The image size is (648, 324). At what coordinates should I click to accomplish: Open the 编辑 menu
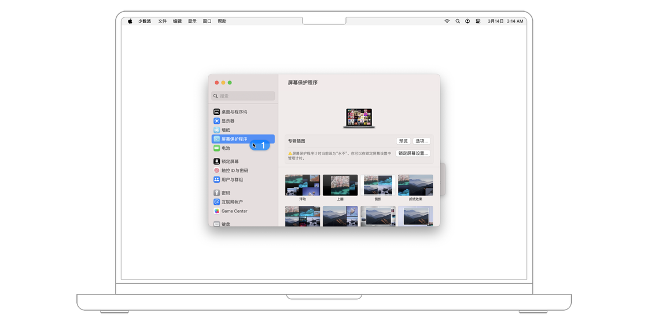[177, 21]
